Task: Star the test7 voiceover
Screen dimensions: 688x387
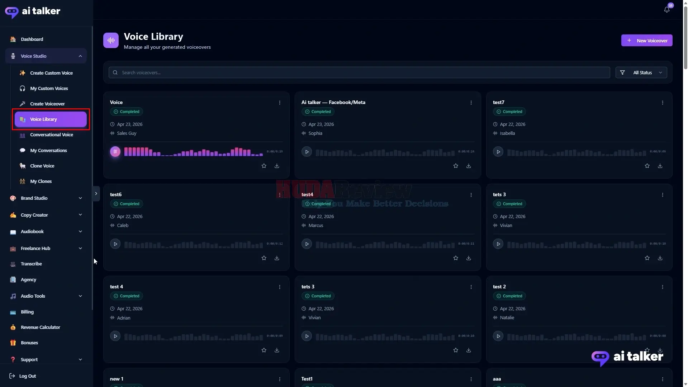Action: click(x=647, y=166)
